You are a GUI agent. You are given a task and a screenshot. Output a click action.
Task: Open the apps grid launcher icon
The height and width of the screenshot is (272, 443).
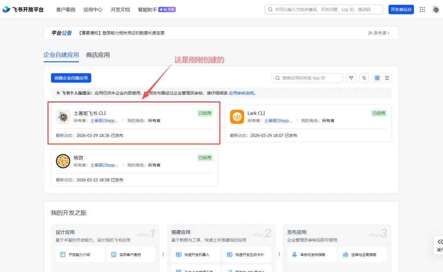point(422,9)
